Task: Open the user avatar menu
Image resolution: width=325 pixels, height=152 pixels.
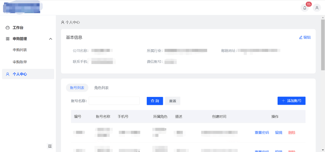Action: click(x=317, y=8)
